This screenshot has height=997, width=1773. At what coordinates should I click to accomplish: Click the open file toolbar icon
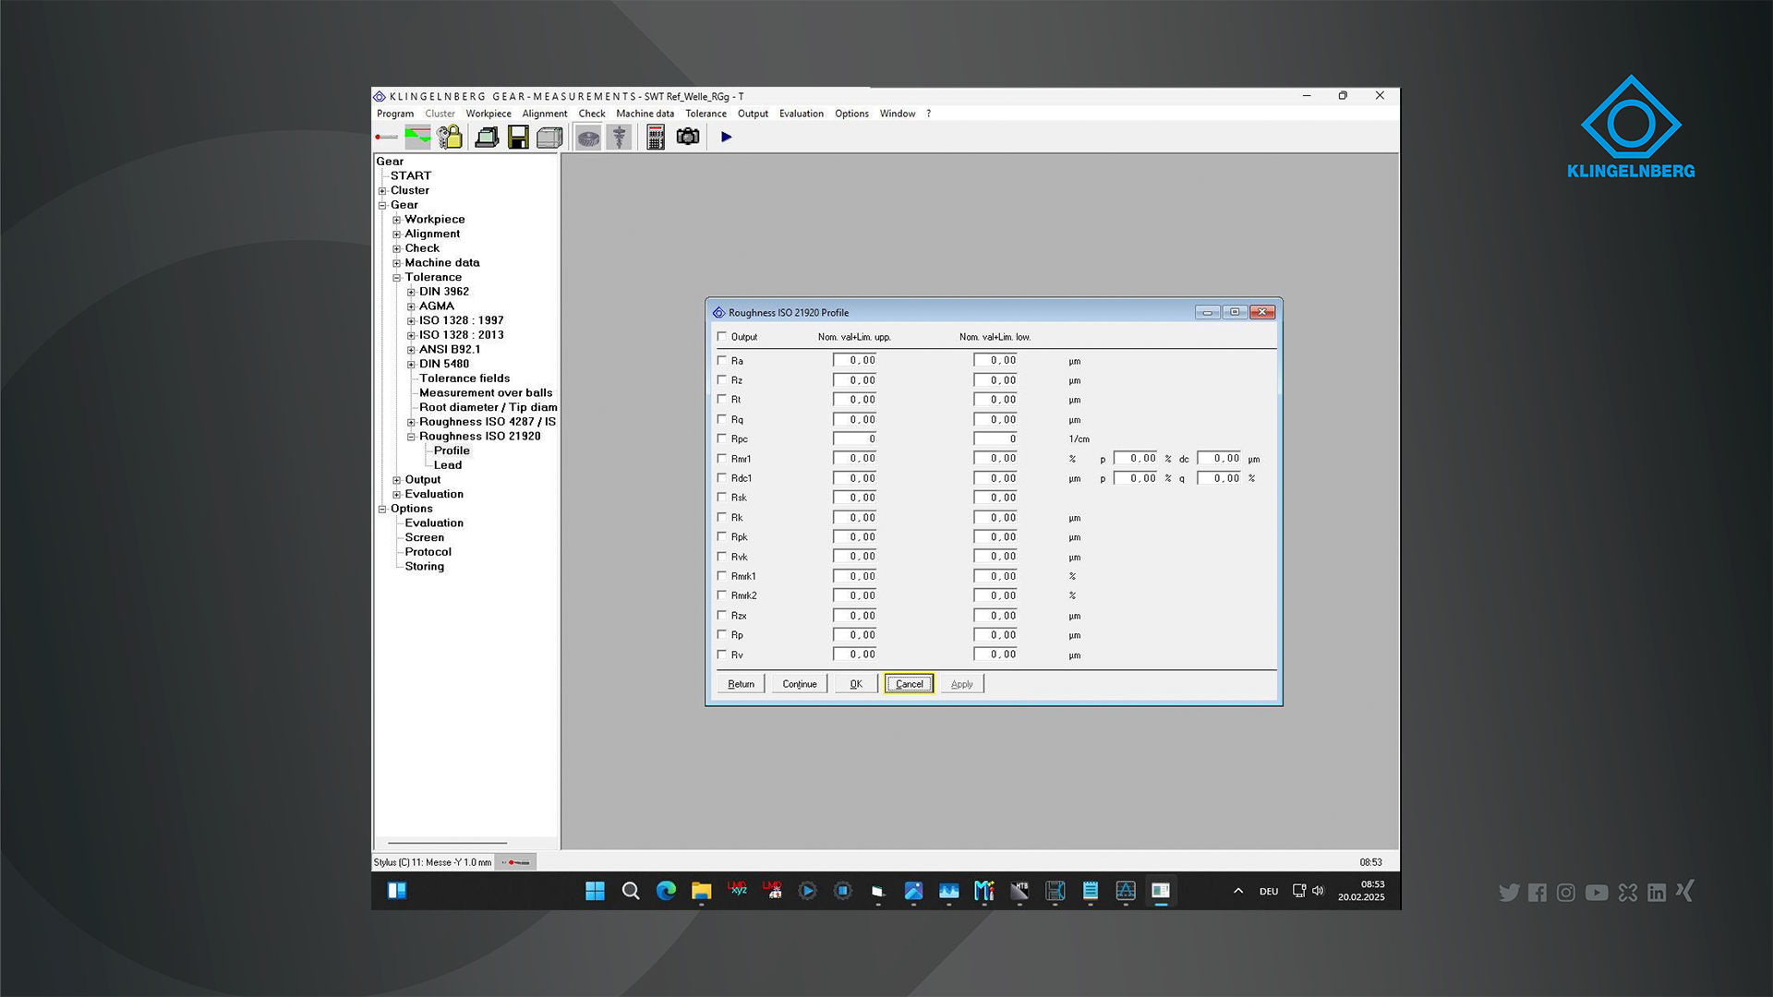coord(487,138)
